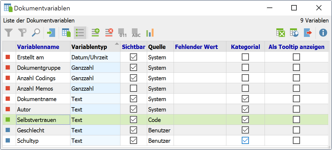Click the Autor variable name cell
The image size is (332, 150).
pyautogui.click(x=43, y=109)
